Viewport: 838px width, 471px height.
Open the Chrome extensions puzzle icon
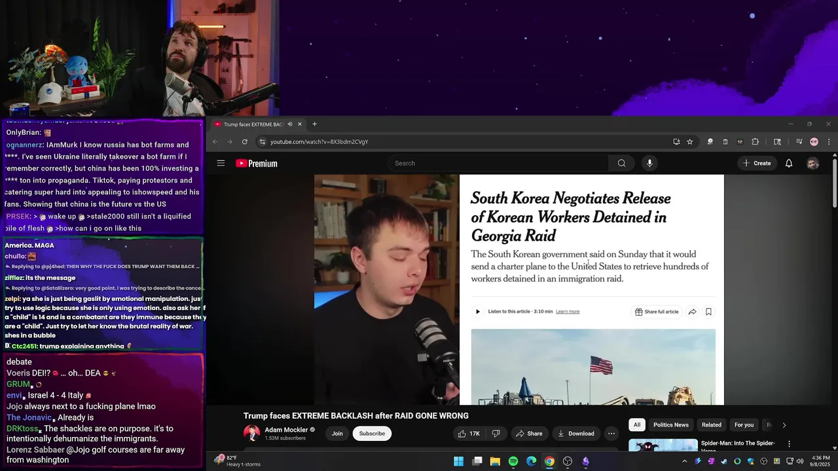tap(755, 141)
